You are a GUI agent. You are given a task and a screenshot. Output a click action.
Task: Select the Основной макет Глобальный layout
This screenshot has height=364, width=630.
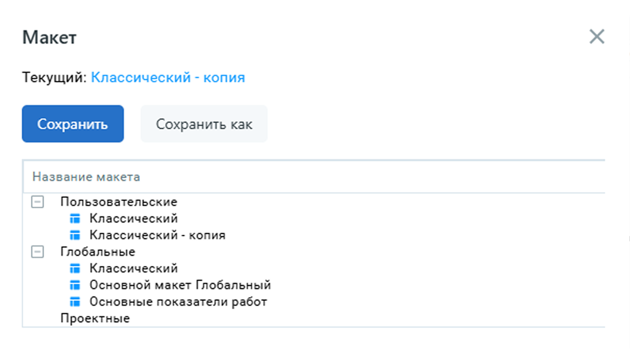coord(180,284)
